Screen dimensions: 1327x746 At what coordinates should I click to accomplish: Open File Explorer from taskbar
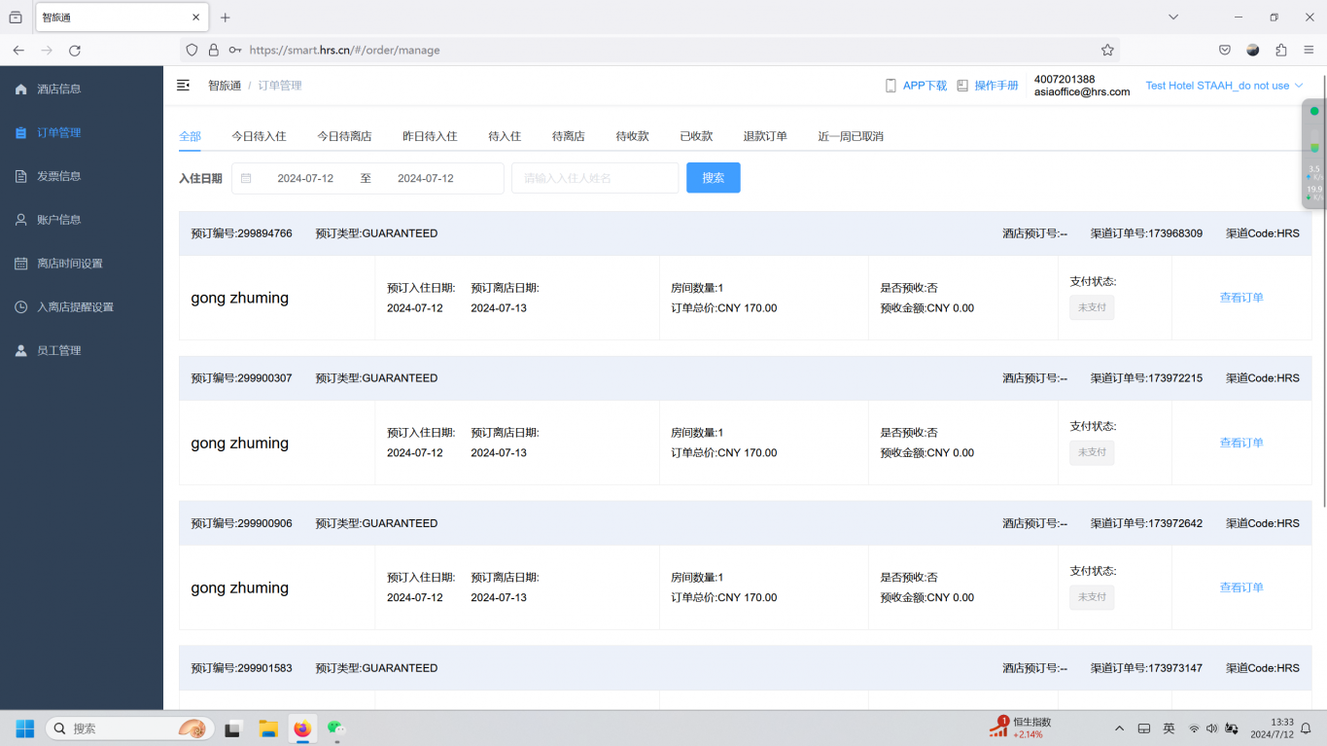268,728
